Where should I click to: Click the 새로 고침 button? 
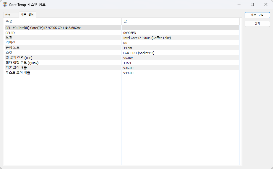pos(257,15)
